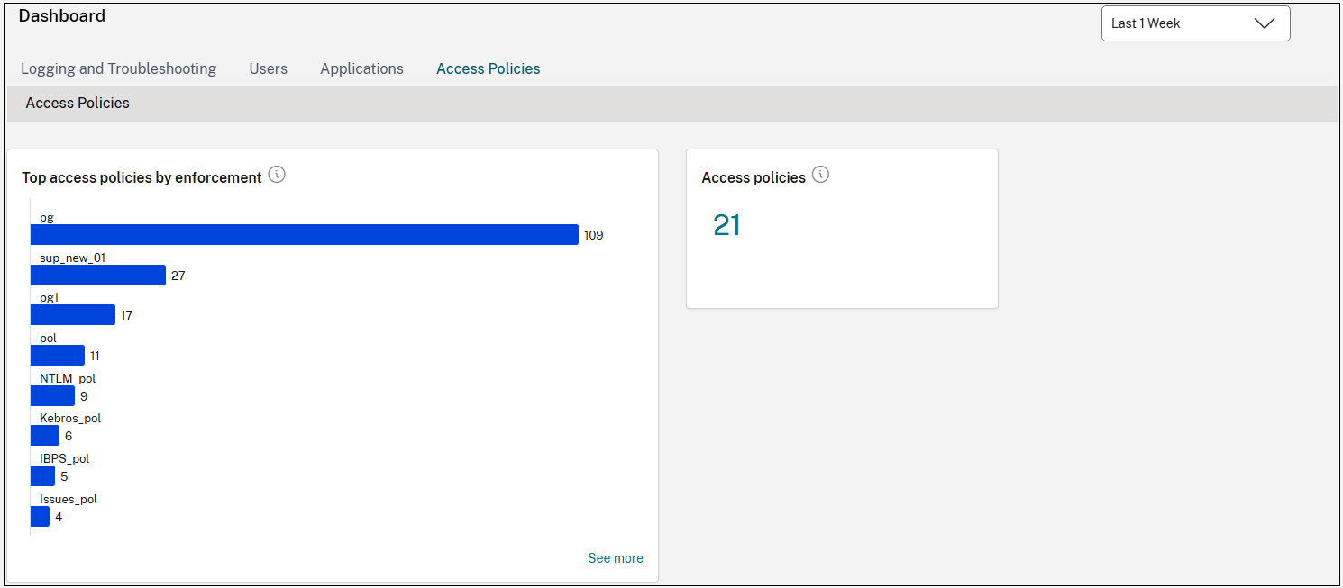Viewport: 1343px width, 588px height.
Task: Select the Access Policies tab
Action: [488, 68]
